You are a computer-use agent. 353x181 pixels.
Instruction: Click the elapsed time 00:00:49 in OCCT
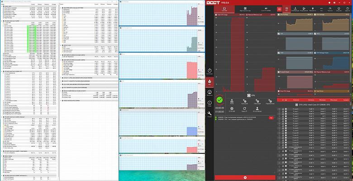tap(220, 108)
